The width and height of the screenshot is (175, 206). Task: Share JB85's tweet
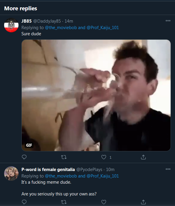click(x=143, y=157)
